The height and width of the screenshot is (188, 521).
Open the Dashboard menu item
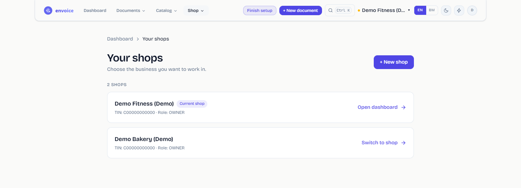(x=95, y=10)
